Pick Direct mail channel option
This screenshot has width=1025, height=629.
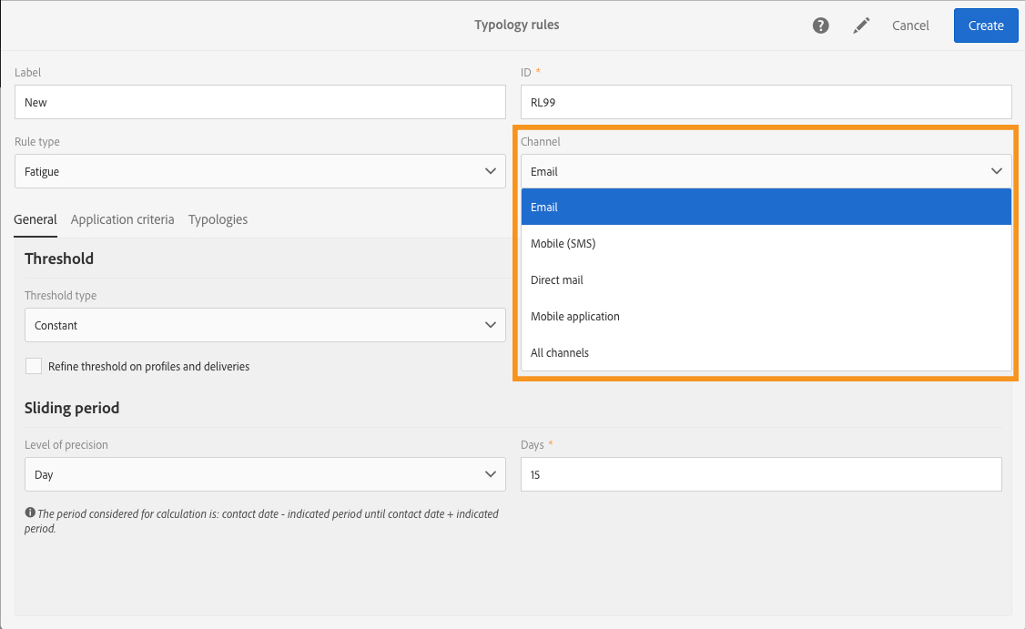(x=766, y=279)
